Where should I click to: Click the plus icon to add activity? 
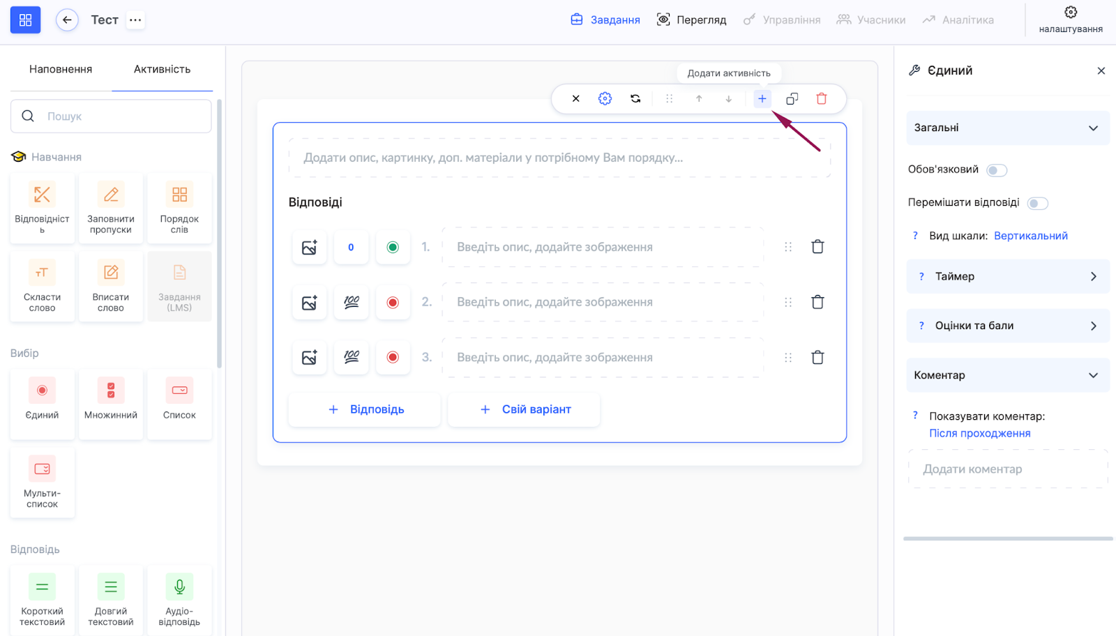762,99
